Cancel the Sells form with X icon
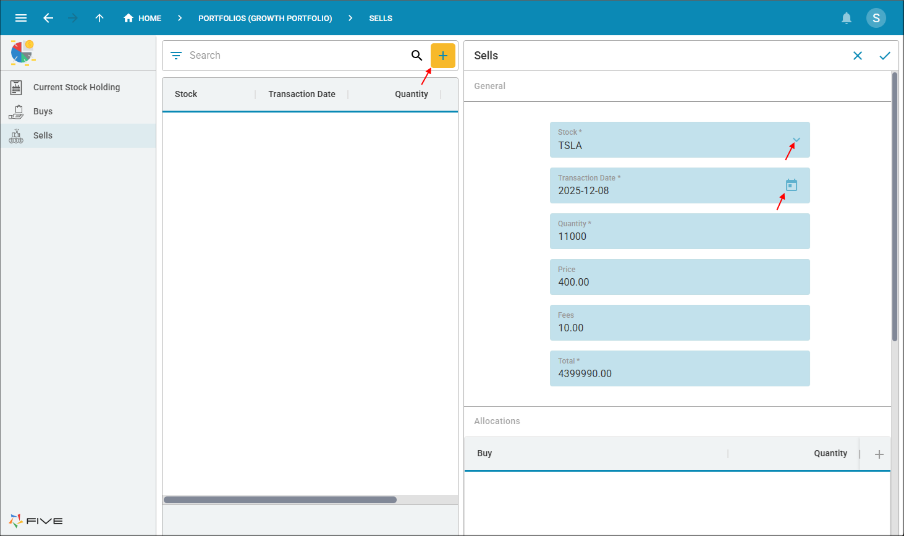Screen dimensions: 904x536 (x=858, y=56)
